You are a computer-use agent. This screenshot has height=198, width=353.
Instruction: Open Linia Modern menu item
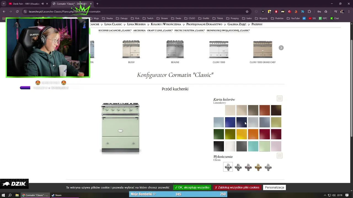136,24
